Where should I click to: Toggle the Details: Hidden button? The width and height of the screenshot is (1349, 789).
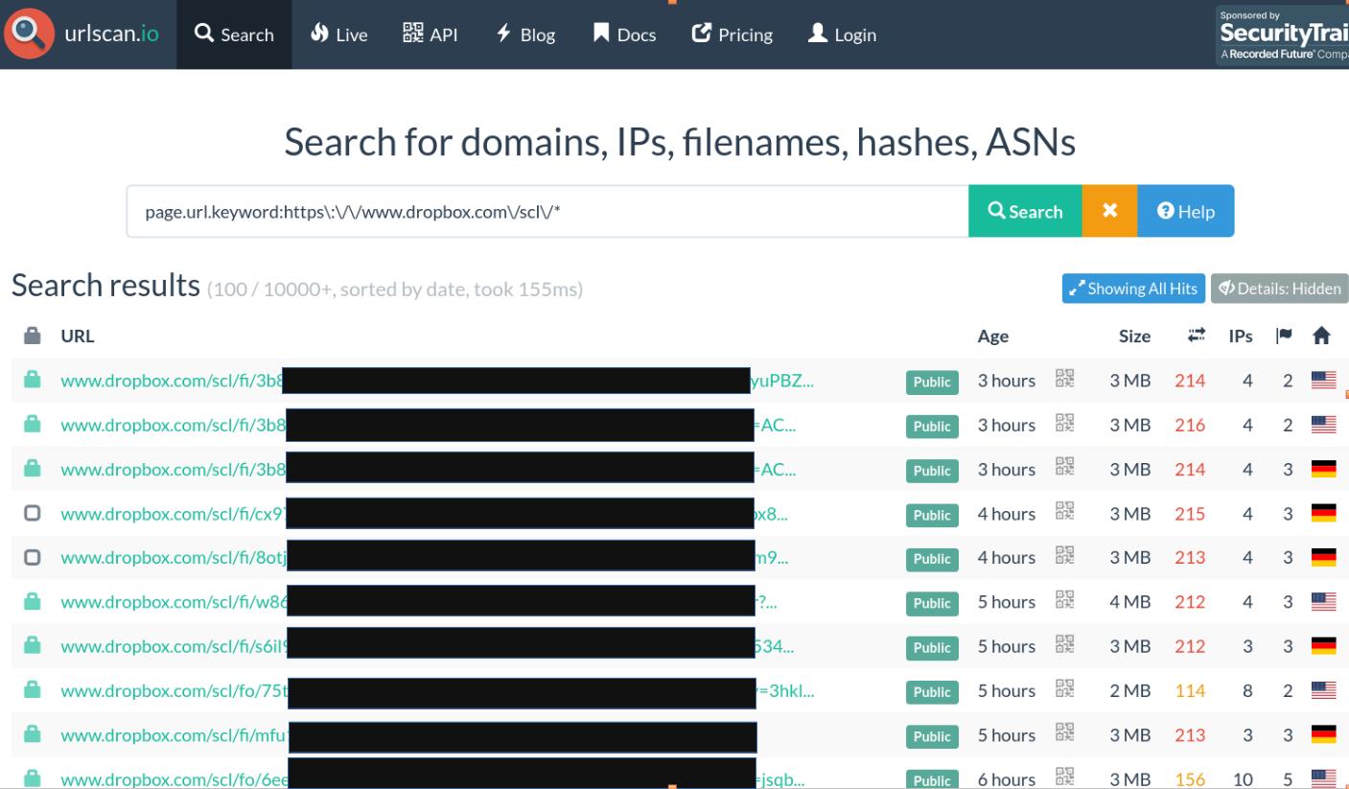point(1279,289)
